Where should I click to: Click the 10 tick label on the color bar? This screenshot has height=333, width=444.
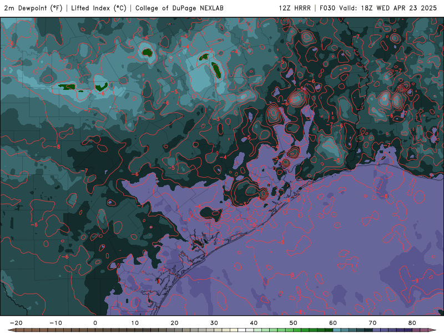(135, 323)
